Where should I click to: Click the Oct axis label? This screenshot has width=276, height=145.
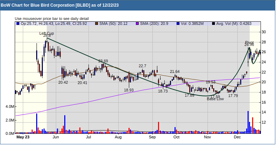click(x=176, y=137)
